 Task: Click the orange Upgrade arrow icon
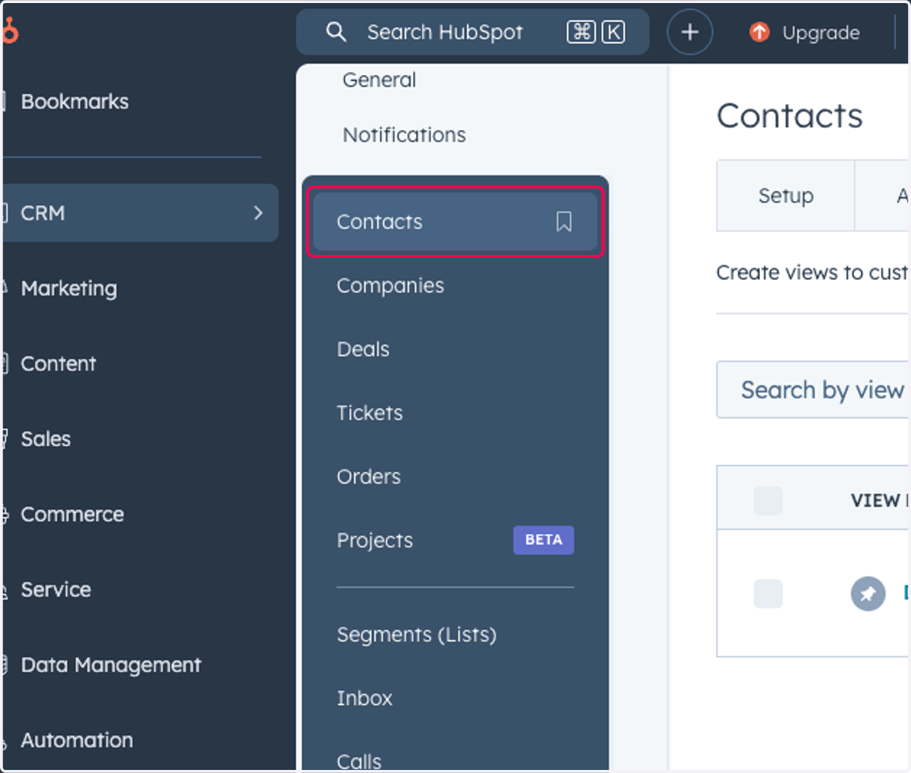pyautogui.click(x=759, y=32)
